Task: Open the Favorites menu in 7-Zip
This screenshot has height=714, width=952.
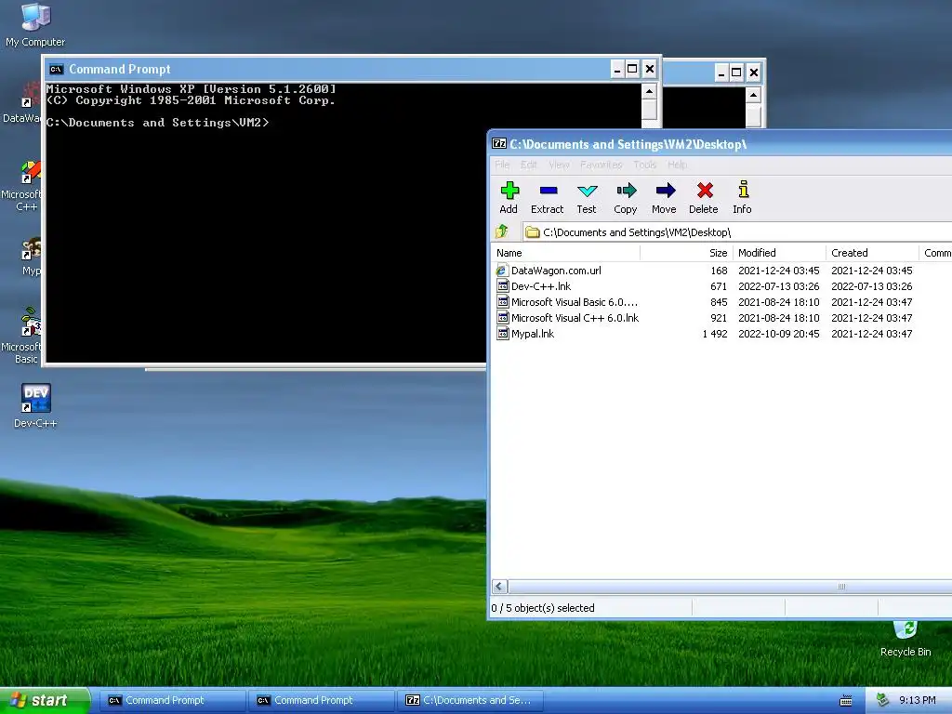Action: [602, 165]
